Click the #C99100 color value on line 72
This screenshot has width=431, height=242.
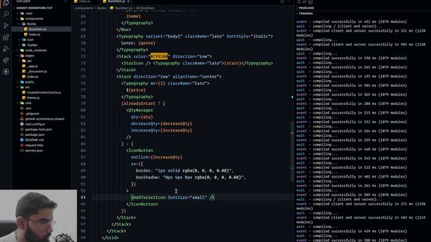pos(159,56)
